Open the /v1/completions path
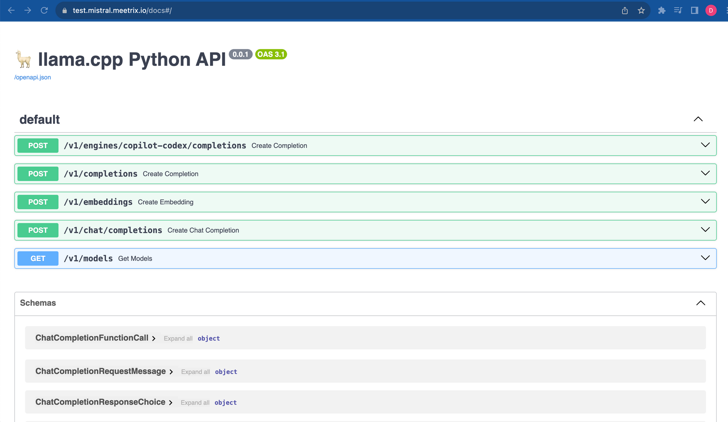Screen dimensions: 728x422 100,174
